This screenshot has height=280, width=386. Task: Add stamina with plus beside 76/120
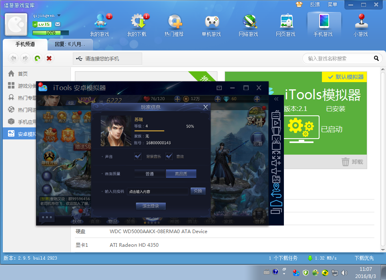pos(177,99)
